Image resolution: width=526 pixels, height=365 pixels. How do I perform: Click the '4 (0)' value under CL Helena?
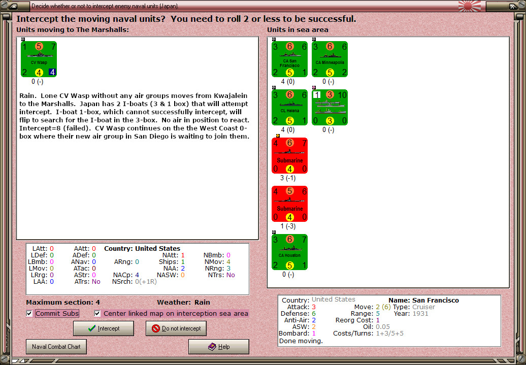pos(288,130)
